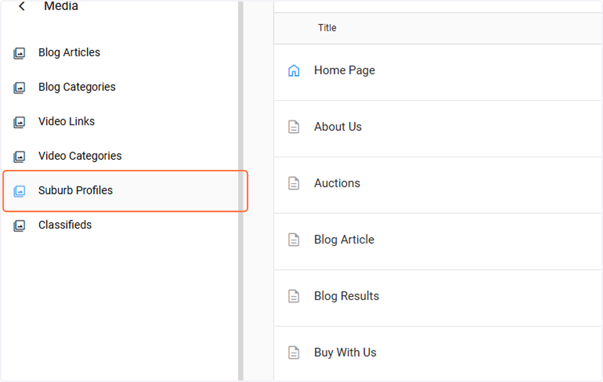Click the Media sidebar heading
The height and width of the screenshot is (382, 603).
pyautogui.click(x=61, y=6)
